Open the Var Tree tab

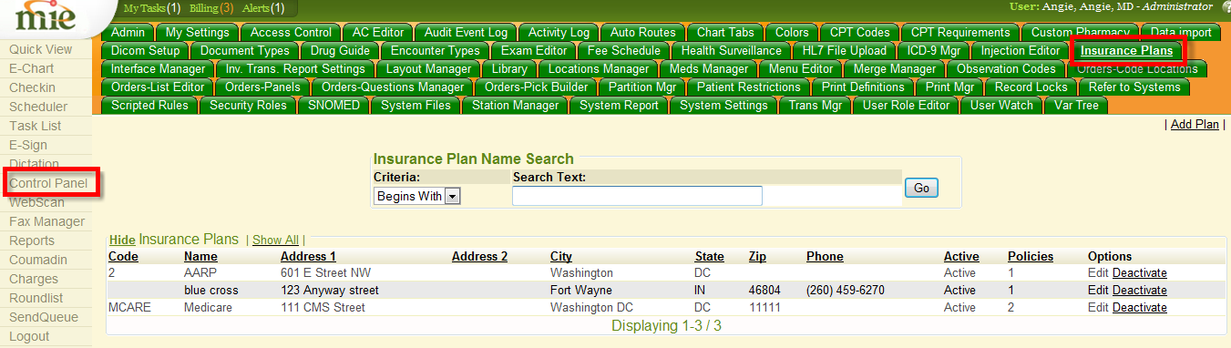click(x=1075, y=106)
